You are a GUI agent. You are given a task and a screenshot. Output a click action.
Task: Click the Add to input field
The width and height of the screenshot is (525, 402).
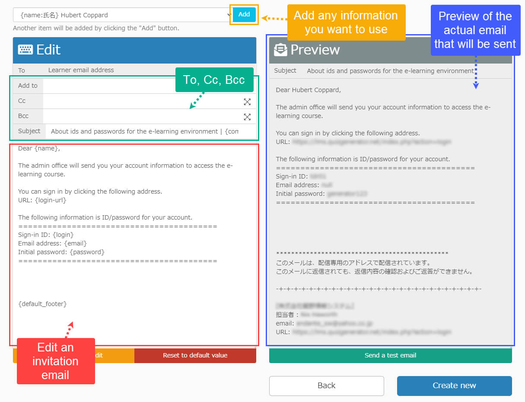click(x=108, y=86)
